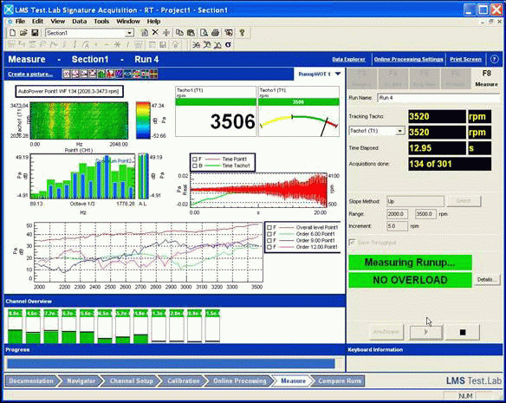This screenshot has height=403, width=506.
Task: Click the second cursor-curve icon in second toolbar
Action: pos(207,44)
